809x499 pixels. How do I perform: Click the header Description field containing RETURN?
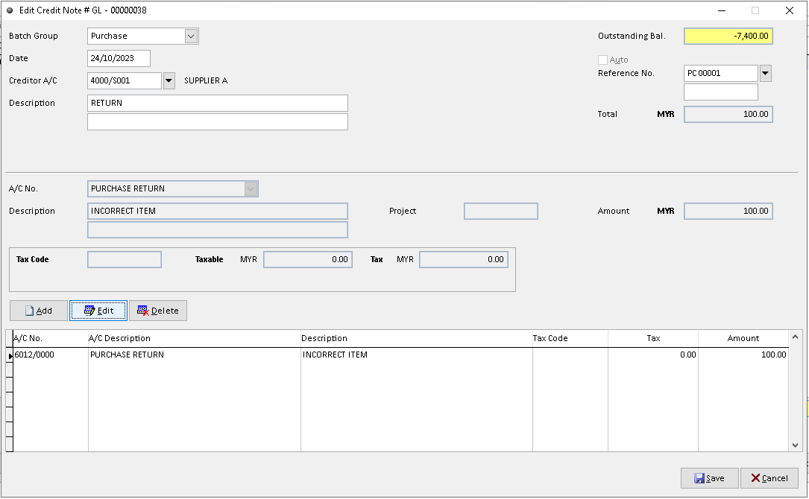coord(217,103)
